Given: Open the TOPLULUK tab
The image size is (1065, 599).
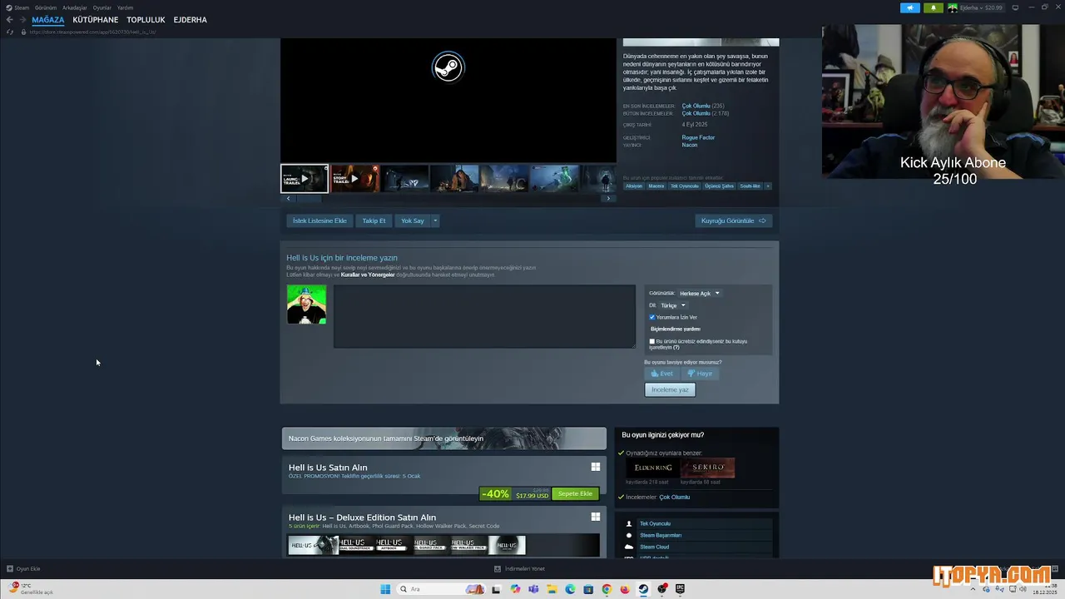Looking at the screenshot, I should (x=146, y=20).
